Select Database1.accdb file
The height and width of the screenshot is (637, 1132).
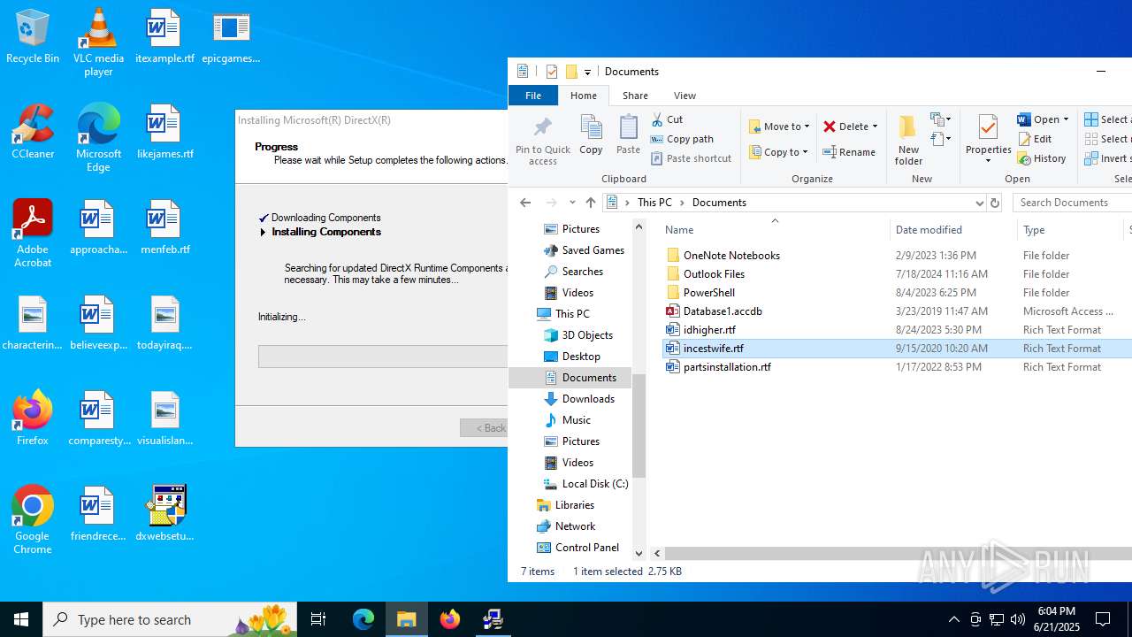point(723,311)
